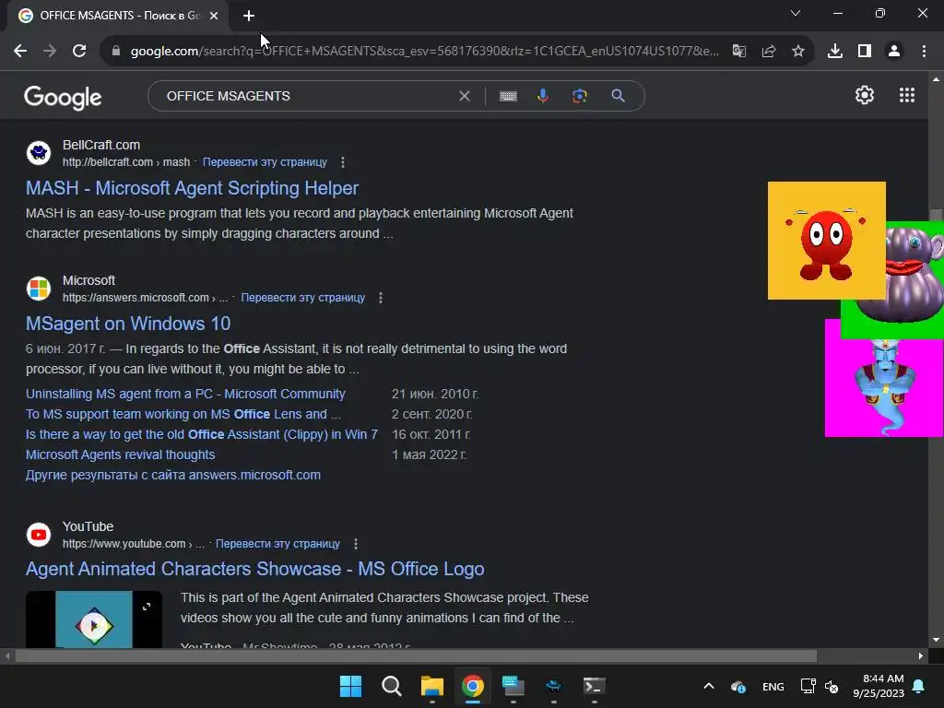Open Agent Animated Characters Showcase video result
Screen dimensions: 944x708
click(x=254, y=569)
